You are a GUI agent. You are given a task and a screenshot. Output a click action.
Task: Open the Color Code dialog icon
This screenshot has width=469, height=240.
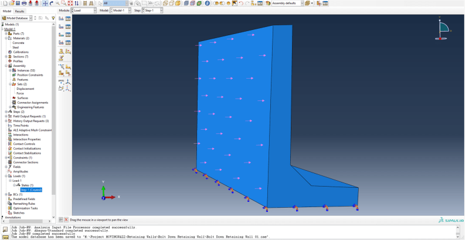click(x=269, y=4)
